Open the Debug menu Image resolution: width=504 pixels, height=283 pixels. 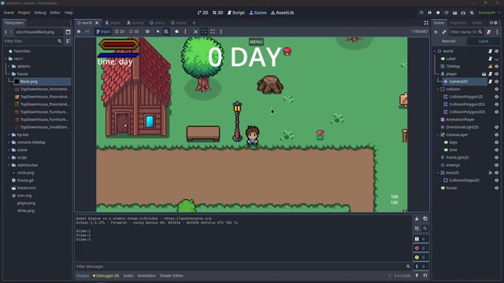[40, 13]
